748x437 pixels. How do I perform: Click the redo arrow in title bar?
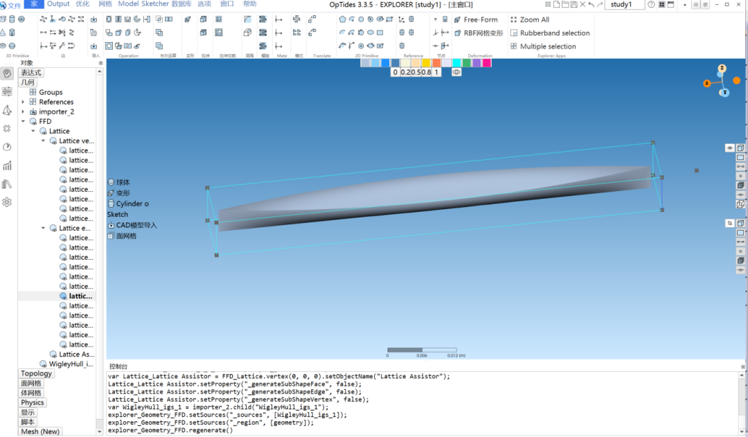tap(600, 4)
